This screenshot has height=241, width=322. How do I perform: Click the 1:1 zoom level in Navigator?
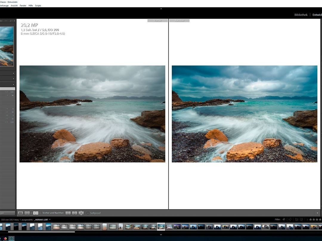click(6, 21)
